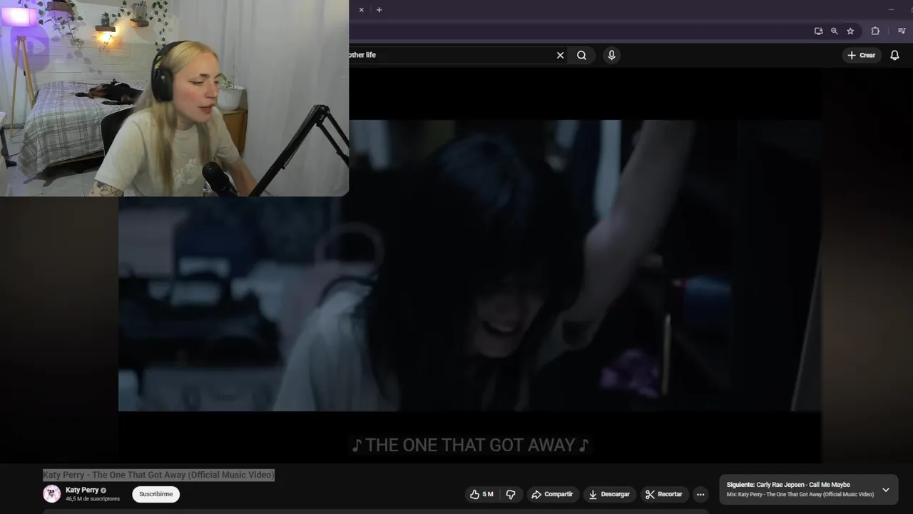
Task: Minimize the browser window
Action: pos(891,10)
